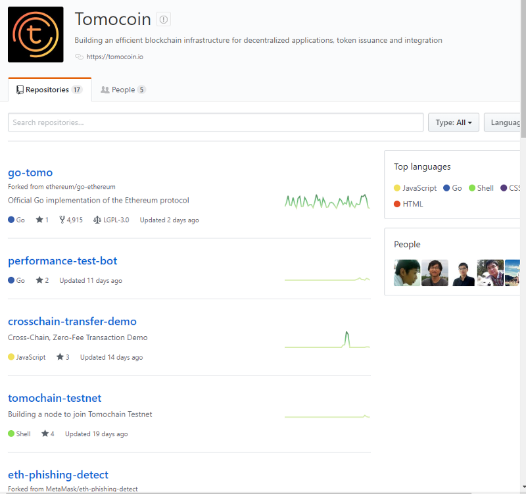Open the second member avatar in People
The height and width of the screenshot is (494, 526).
[435, 273]
